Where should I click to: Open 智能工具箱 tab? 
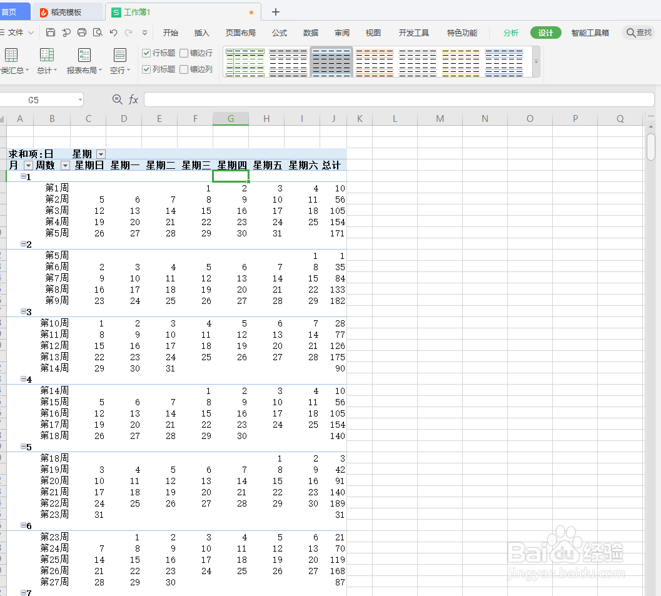point(590,33)
